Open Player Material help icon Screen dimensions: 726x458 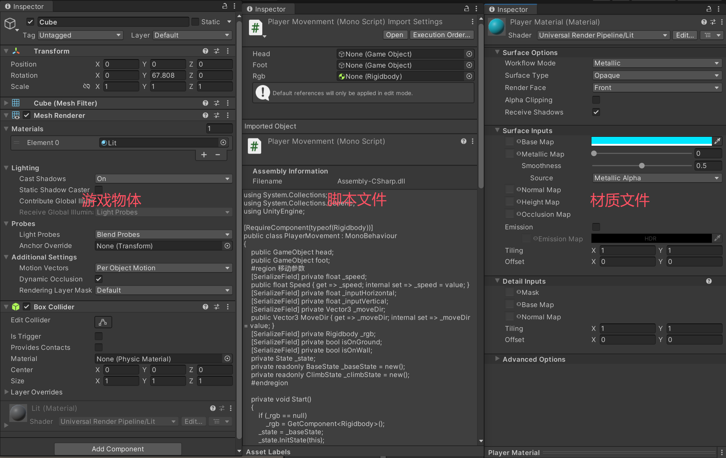704,22
